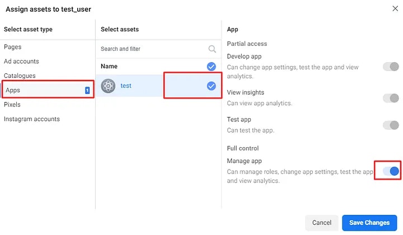403x235 pixels.
Task: Click the Cancel button
Action: (321, 223)
